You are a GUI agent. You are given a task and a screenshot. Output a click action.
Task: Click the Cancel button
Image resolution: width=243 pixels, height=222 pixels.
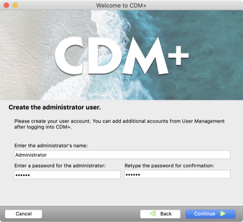coord(23,214)
